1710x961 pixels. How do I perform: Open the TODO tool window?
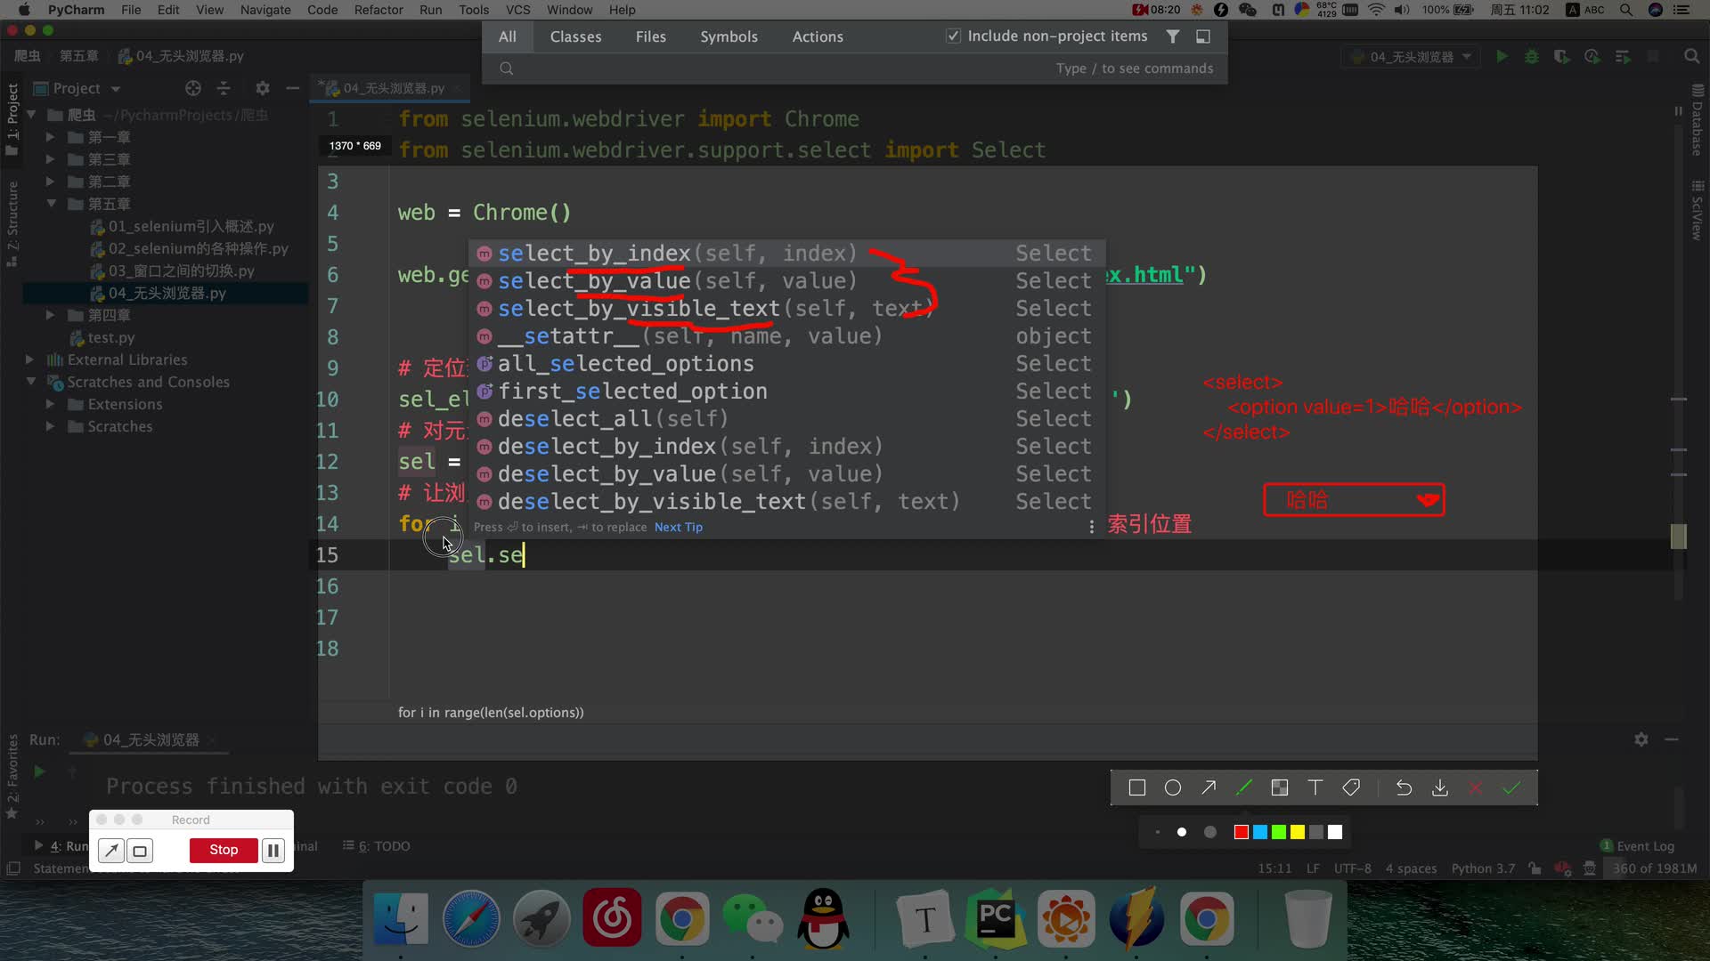[377, 846]
